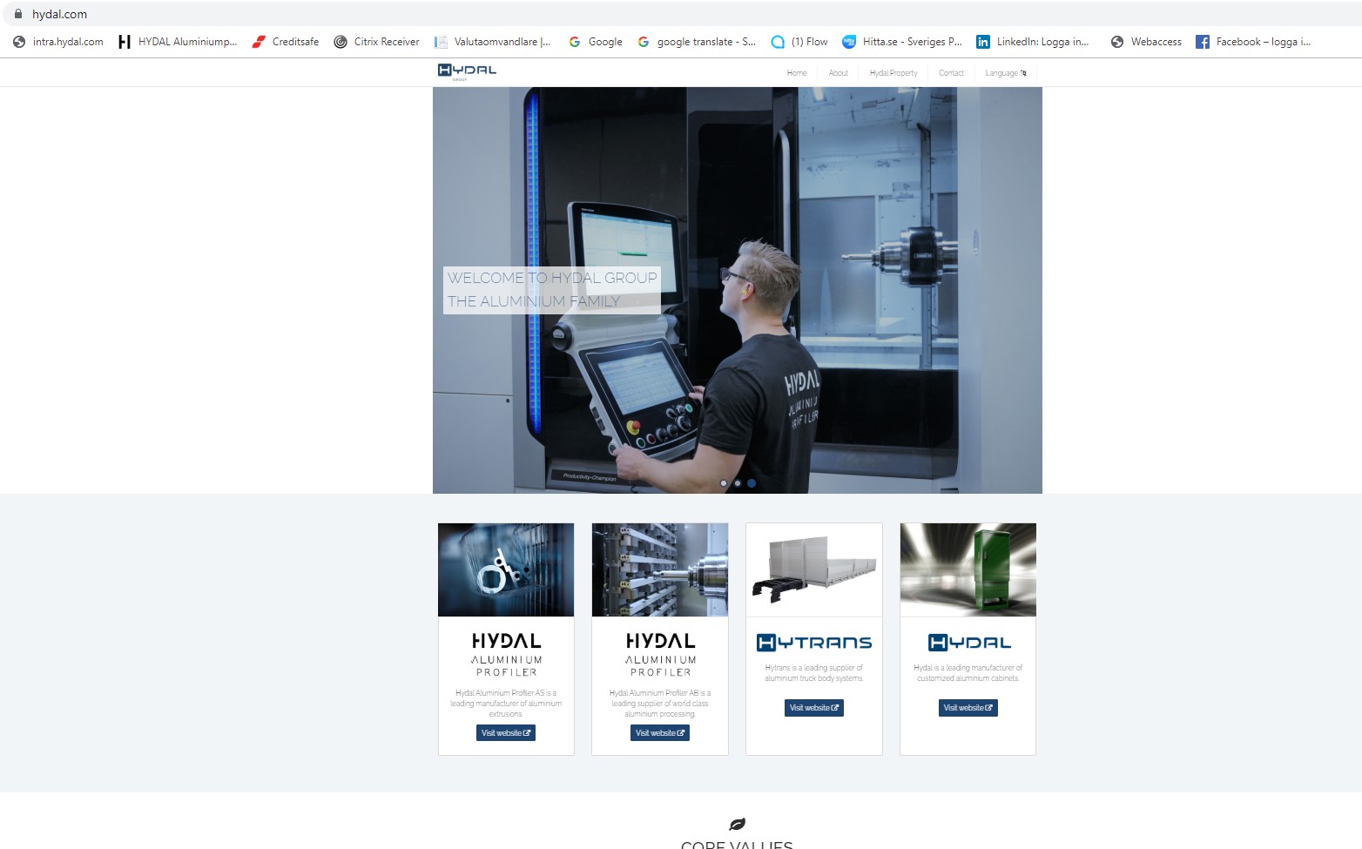The height and width of the screenshot is (849, 1362).
Task: Visit website for Hydal Aluminium Profiler AB
Action: click(x=660, y=733)
